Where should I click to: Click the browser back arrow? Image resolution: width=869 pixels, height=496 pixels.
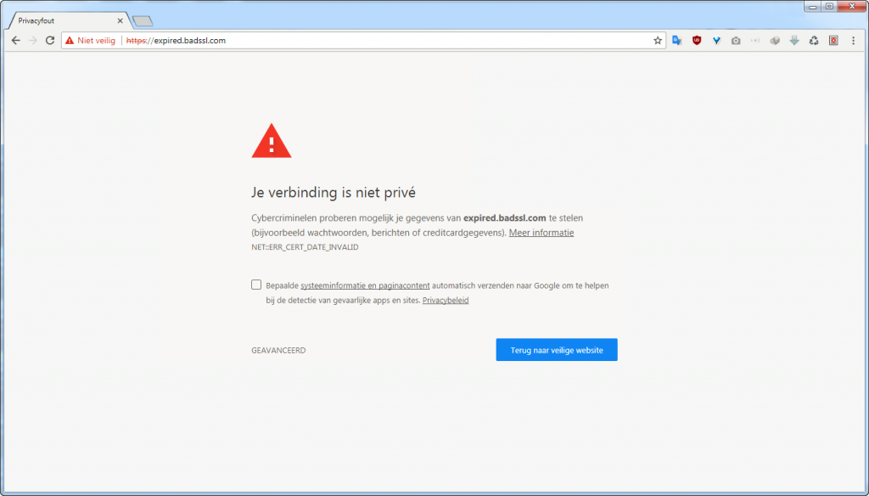[x=15, y=40]
